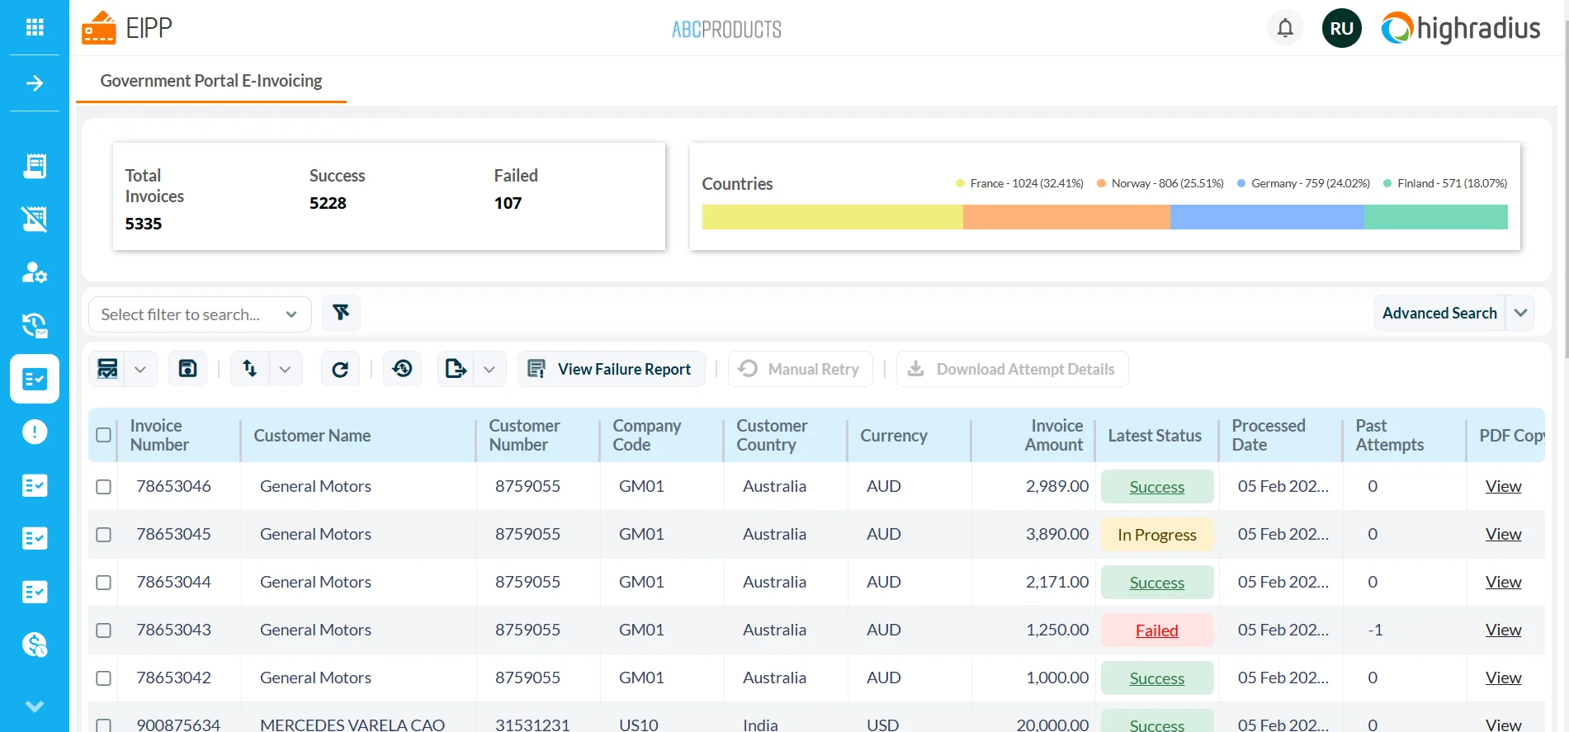The image size is (1569, 732).
Task: Click the save view floppy icon
Action: point(187,369)
